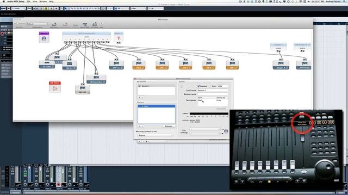Toggle record enable on the Cubase track

(x=2, y=33)
